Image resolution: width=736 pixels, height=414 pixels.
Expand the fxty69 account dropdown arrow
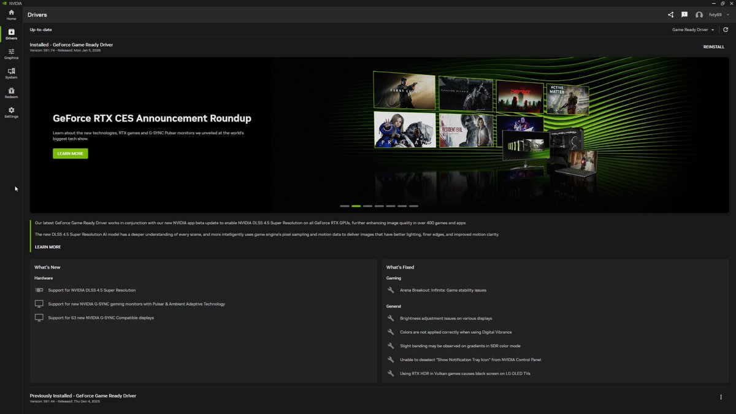tap(727, 15)
